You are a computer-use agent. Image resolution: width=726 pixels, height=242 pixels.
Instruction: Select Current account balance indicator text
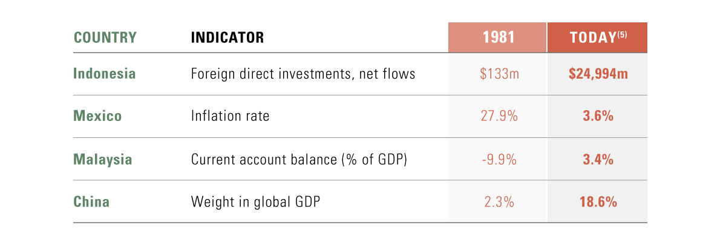coord(299,159)
